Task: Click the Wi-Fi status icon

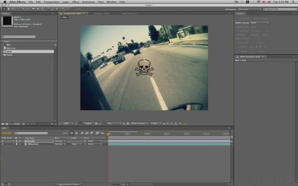Action: pos(258,2)
